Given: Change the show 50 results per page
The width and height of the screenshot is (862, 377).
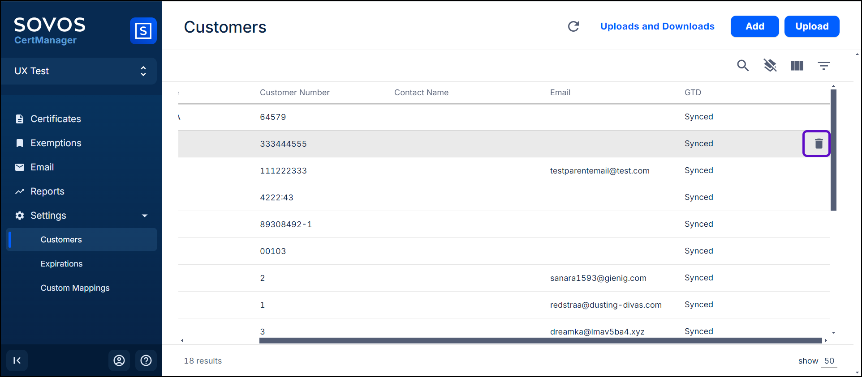Looking at the screenshot, I should (x=829, y=361).
